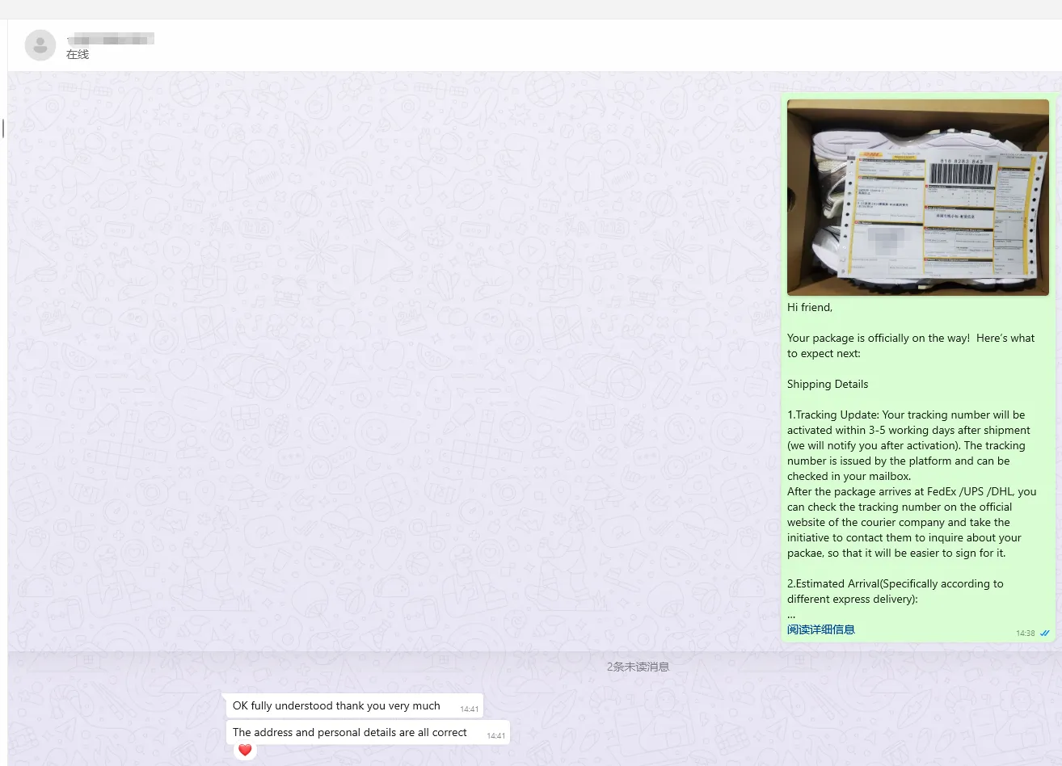Click the red heart reaction icon
Viewport: 1062px width, 766px height.
tap(245, 751)
